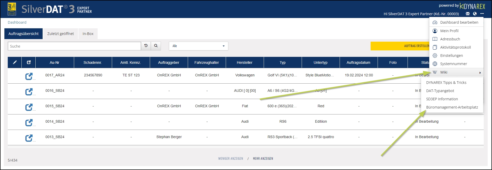Switch to the 'In-Box' tab

pos(88,34)
